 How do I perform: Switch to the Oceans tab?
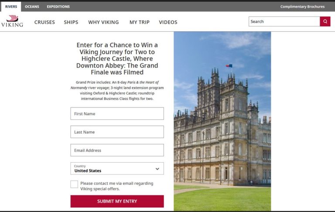pos(32,7)
